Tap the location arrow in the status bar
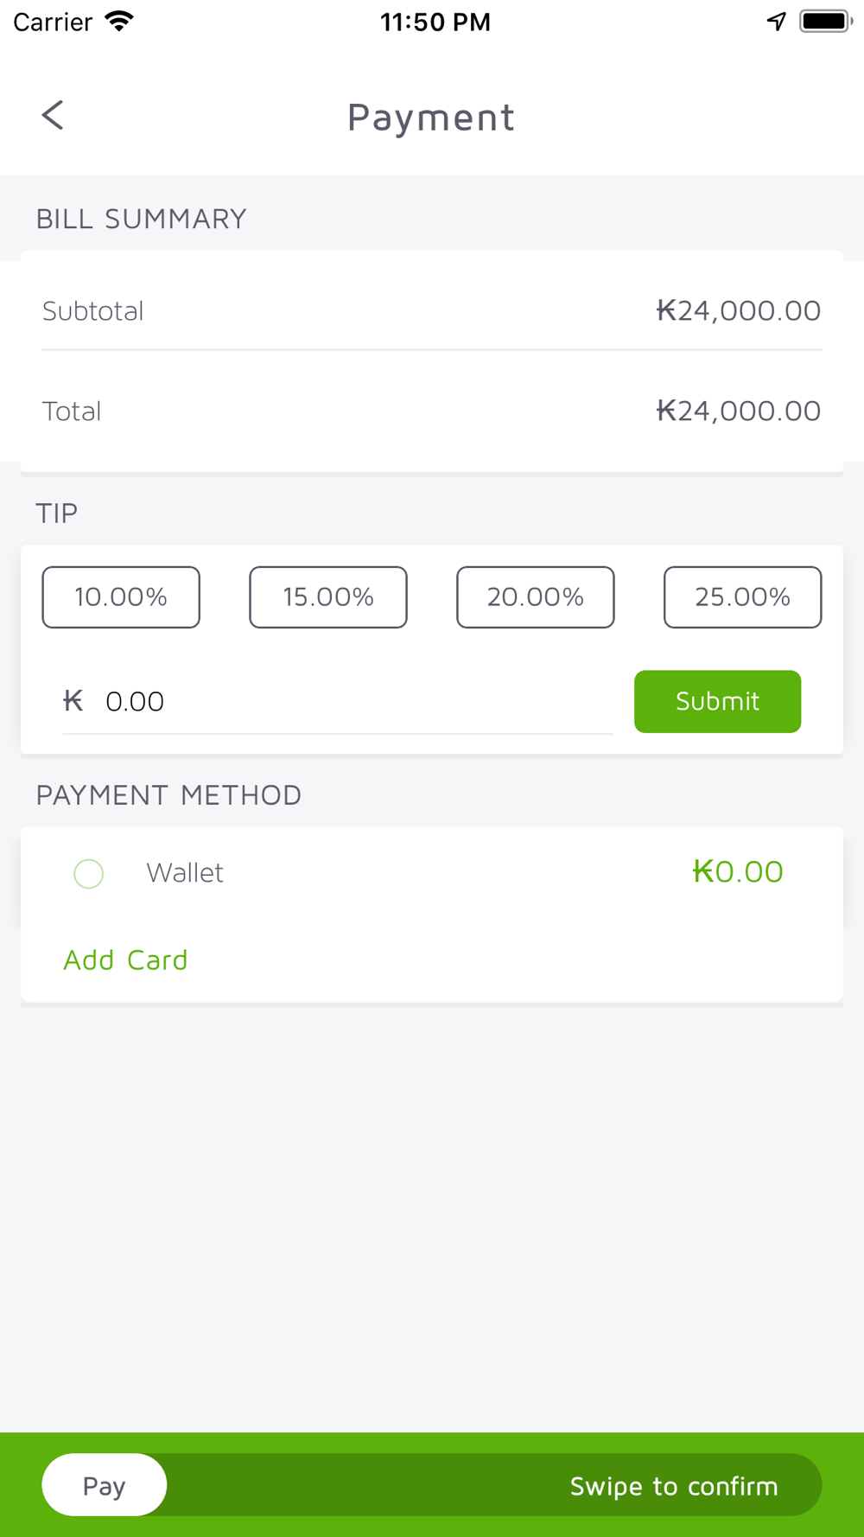This screenshot has width=864, height=1537. coord(777,22)
